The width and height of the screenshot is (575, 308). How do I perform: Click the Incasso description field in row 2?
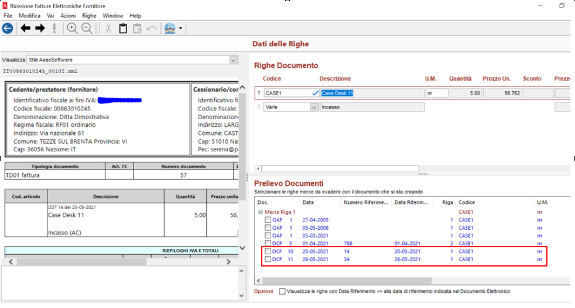point(372,107)
